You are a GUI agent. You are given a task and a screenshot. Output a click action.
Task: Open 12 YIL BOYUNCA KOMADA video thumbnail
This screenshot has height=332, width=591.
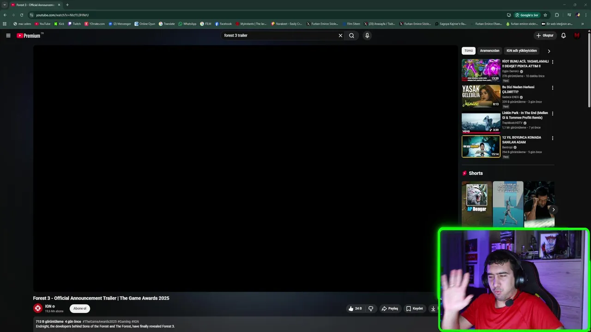[481, 146]
